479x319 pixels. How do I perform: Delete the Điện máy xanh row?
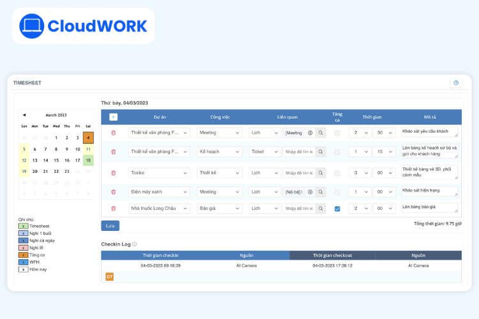(113, 192)
